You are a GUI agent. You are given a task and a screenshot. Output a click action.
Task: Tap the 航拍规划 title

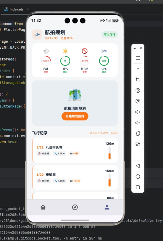[x=55, y=33]
